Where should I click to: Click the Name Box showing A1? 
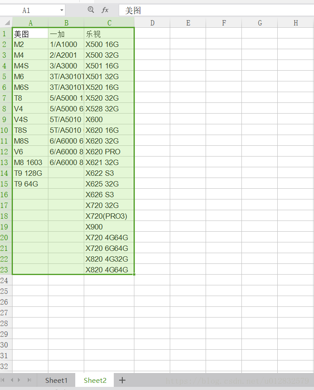coord(32,10)
